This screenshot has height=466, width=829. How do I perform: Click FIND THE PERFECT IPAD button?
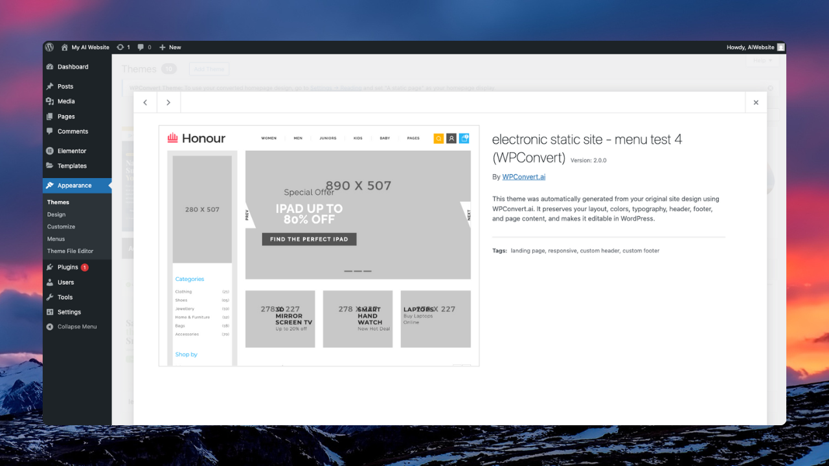coord(309,239)
